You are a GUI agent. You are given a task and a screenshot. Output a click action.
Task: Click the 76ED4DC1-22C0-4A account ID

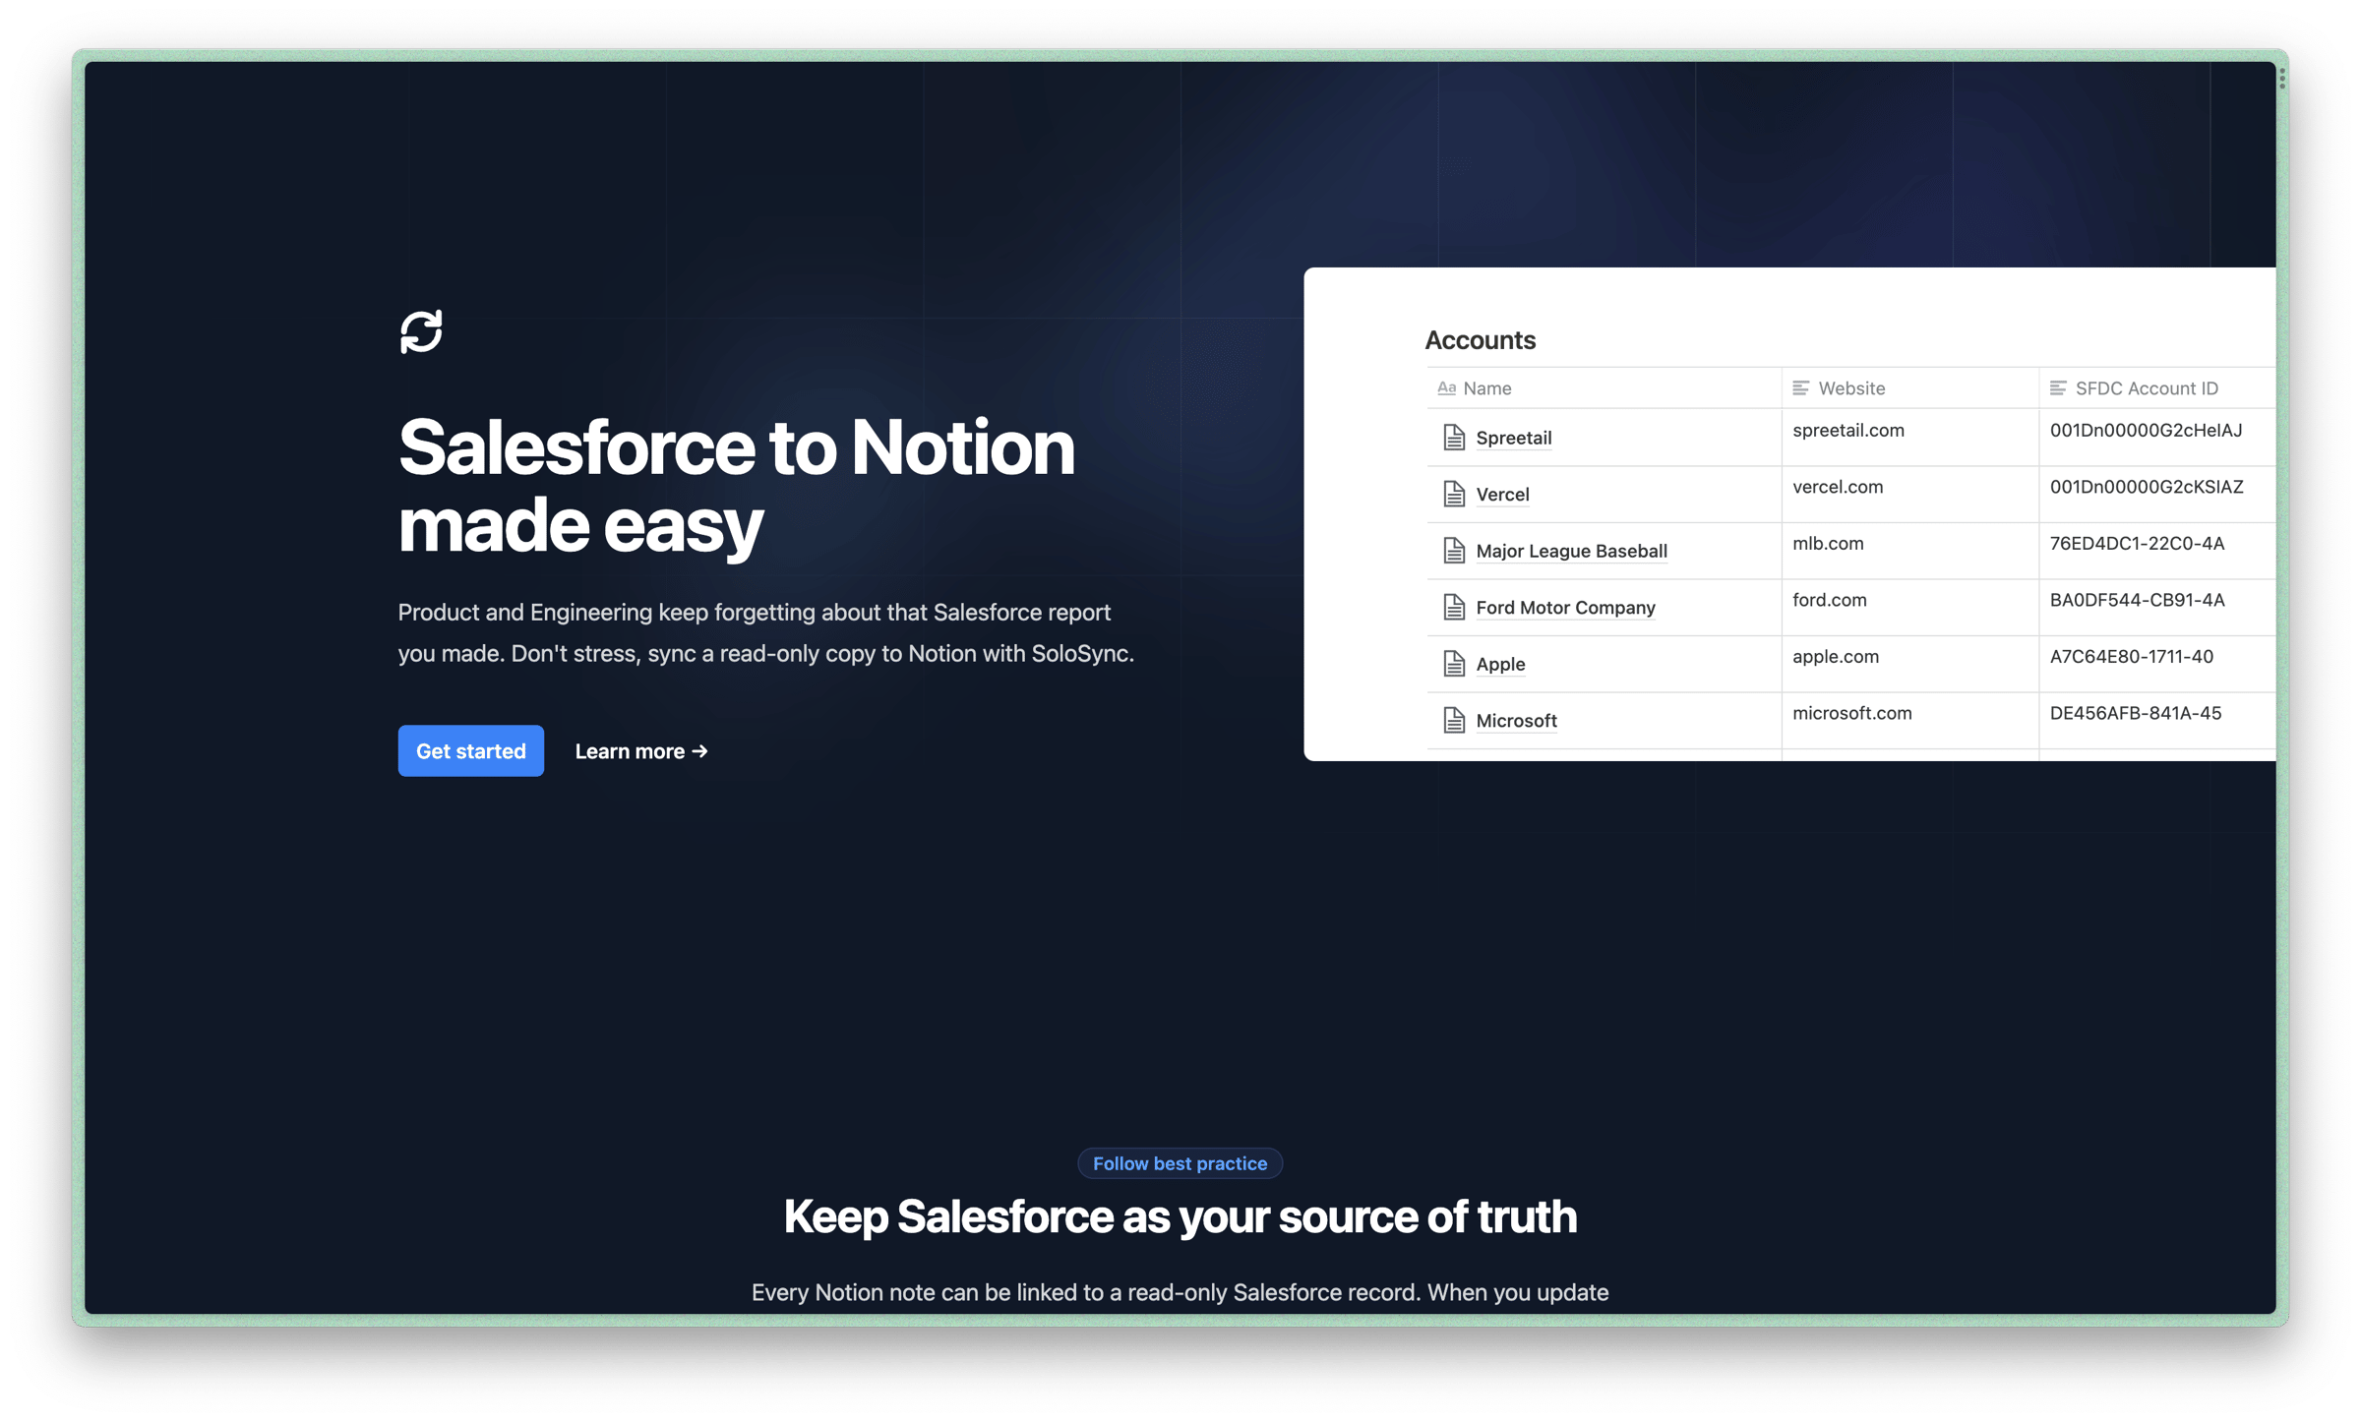(2137, 543)
